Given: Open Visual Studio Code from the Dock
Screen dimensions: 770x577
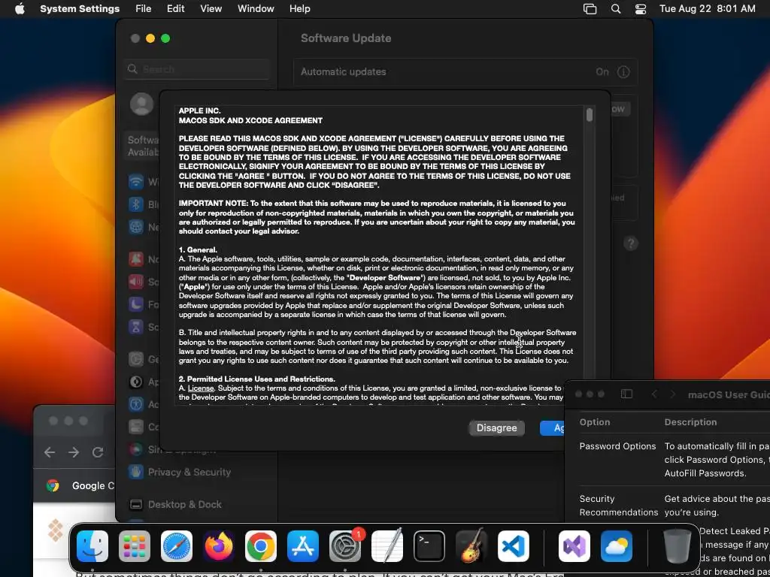Looking at the screenshot, I should point(514,546).
